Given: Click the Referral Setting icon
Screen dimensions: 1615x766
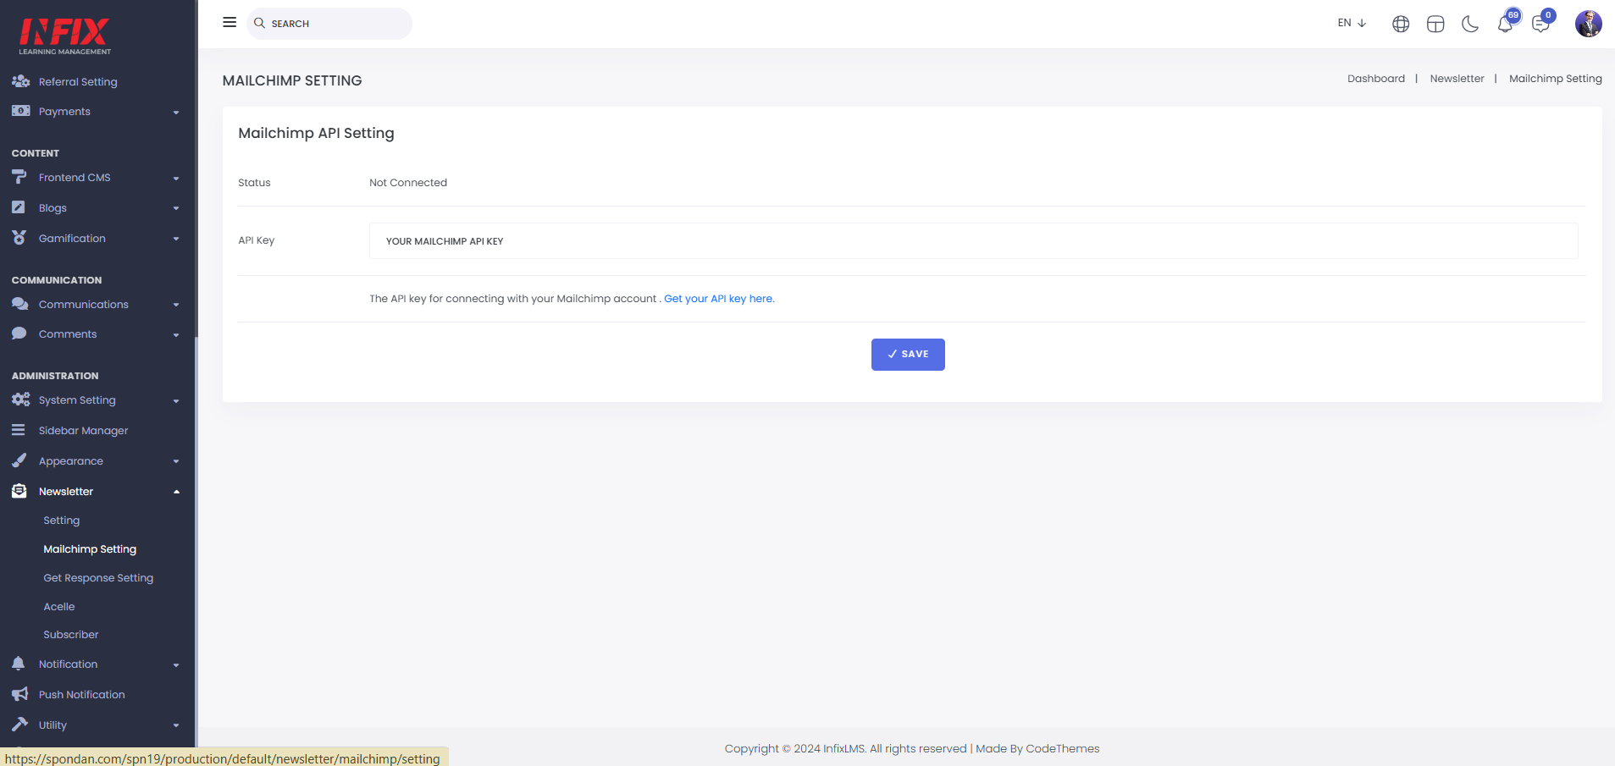Looking at the screenshot, I should 20,81.
